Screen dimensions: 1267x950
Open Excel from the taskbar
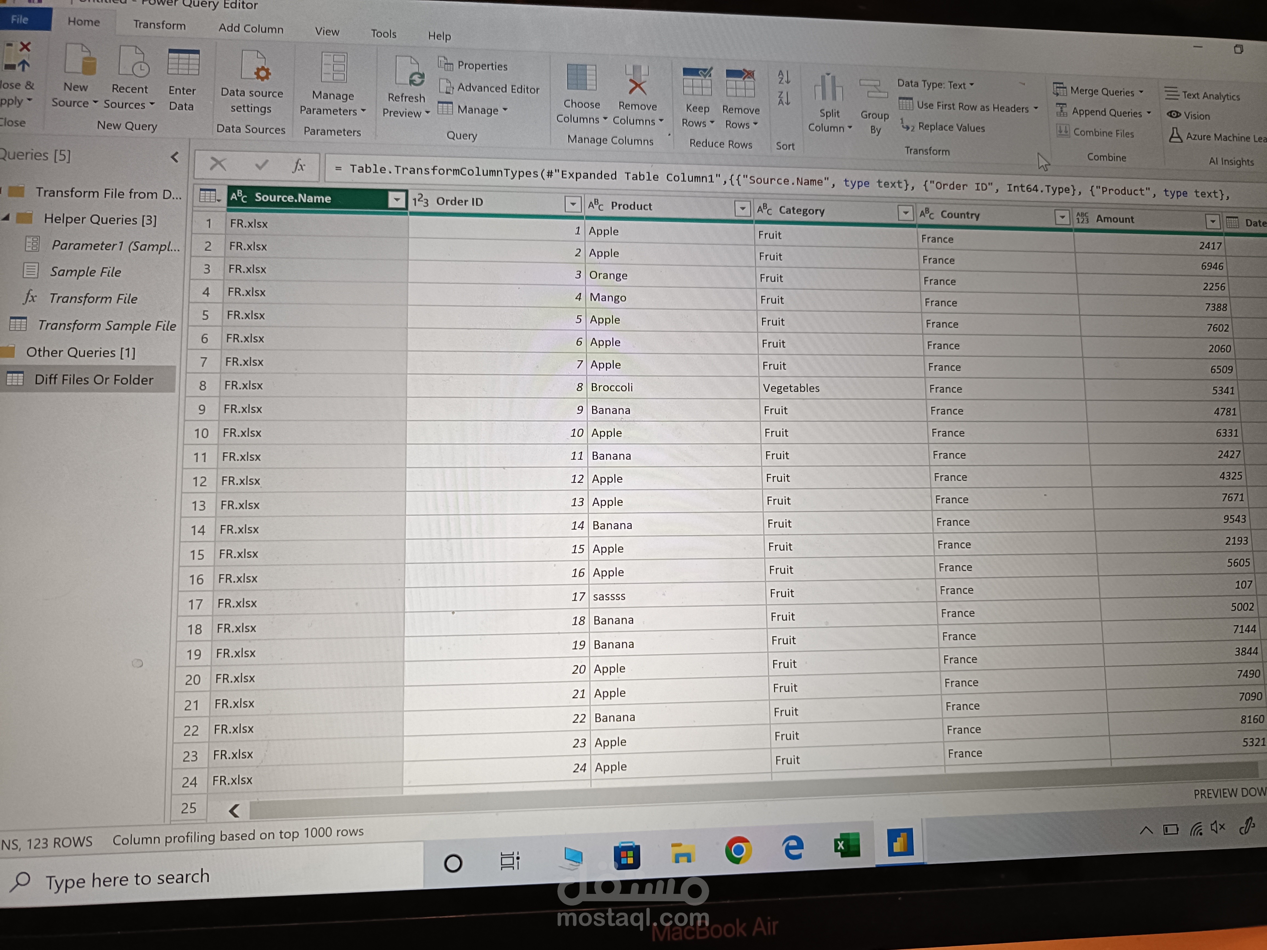(x=847, y=845)
